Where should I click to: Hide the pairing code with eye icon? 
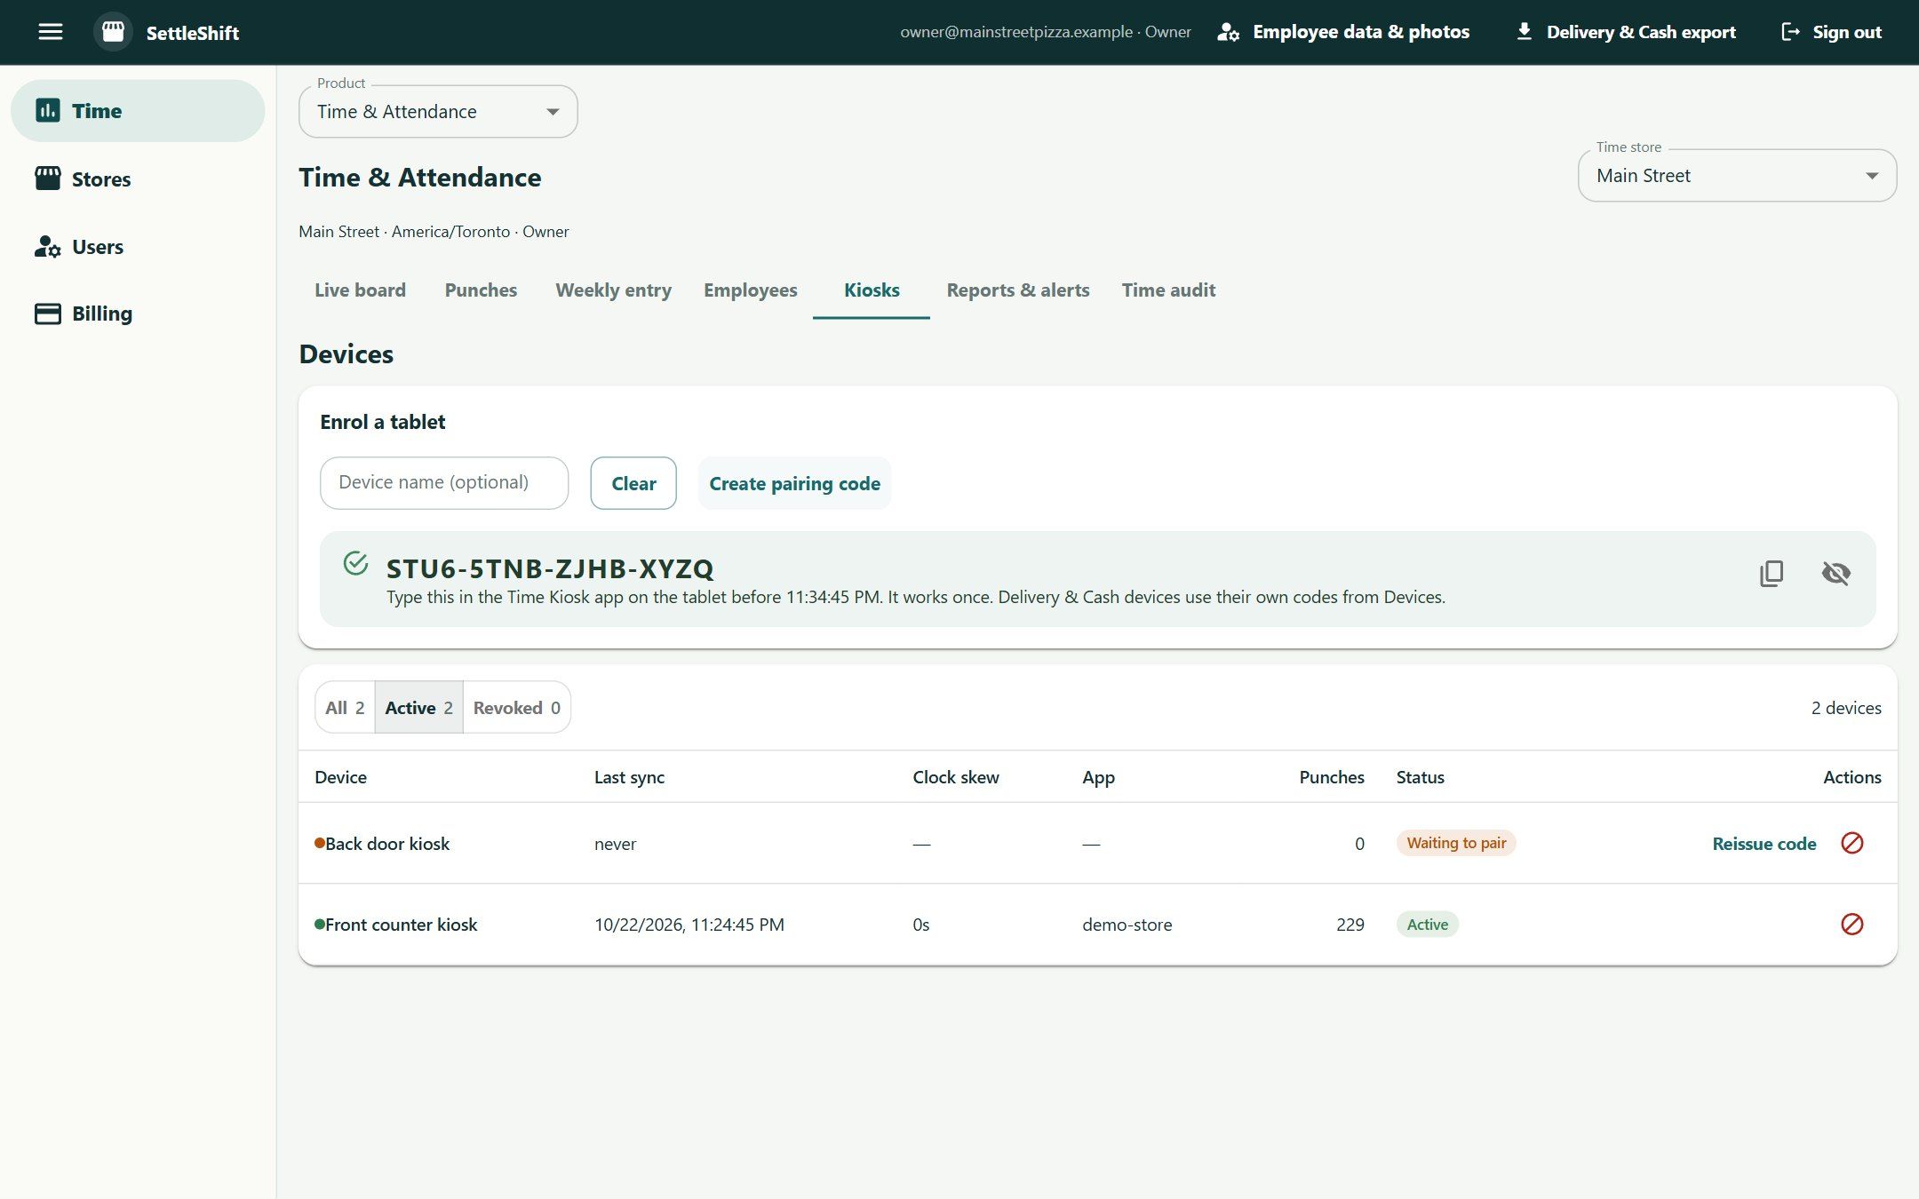click(1835, 573)
